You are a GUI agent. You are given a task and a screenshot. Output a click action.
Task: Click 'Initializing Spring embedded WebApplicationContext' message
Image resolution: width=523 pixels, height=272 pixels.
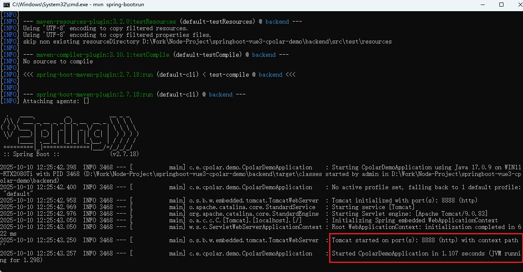[x=415, y=220]
